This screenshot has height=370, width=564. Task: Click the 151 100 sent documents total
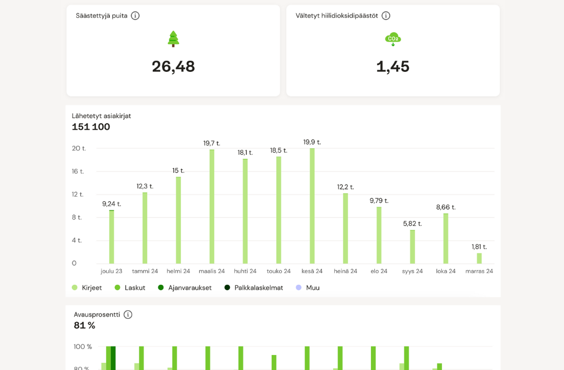[x=91, y=127]
